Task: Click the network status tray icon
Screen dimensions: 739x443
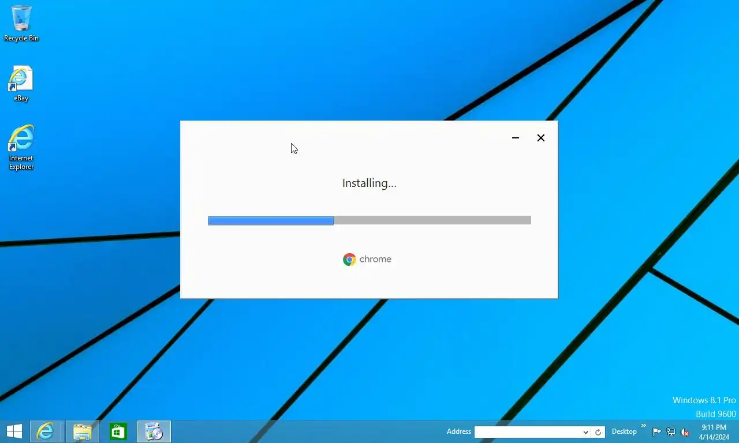Action: point(671,432)
